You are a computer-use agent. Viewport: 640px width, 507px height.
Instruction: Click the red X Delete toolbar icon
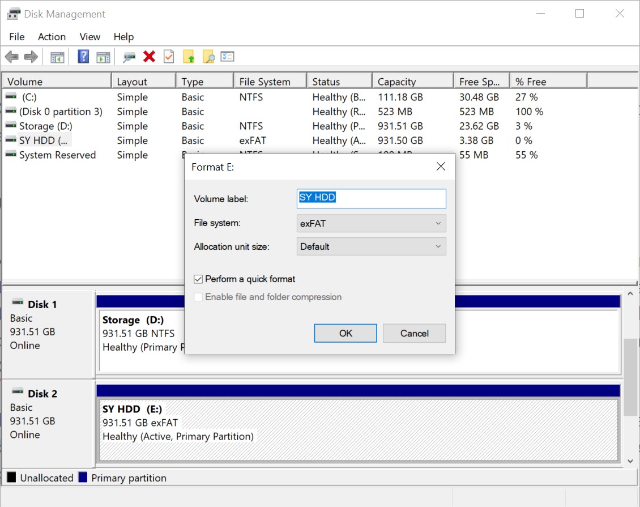coord(150,57)
